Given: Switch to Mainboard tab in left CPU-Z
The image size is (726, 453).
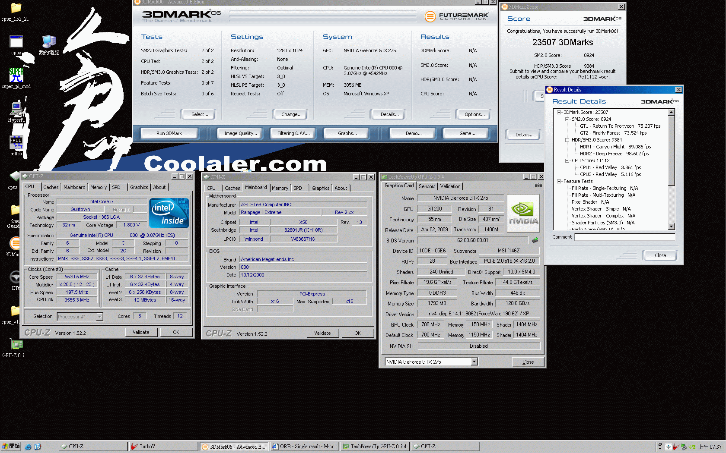Looking at the screenshot, I should 74,187.
